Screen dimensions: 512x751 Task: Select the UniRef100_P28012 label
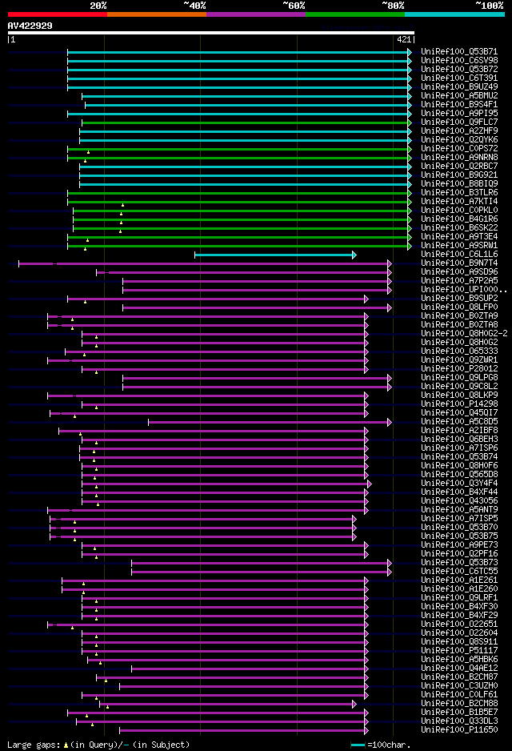pos(459,368)
